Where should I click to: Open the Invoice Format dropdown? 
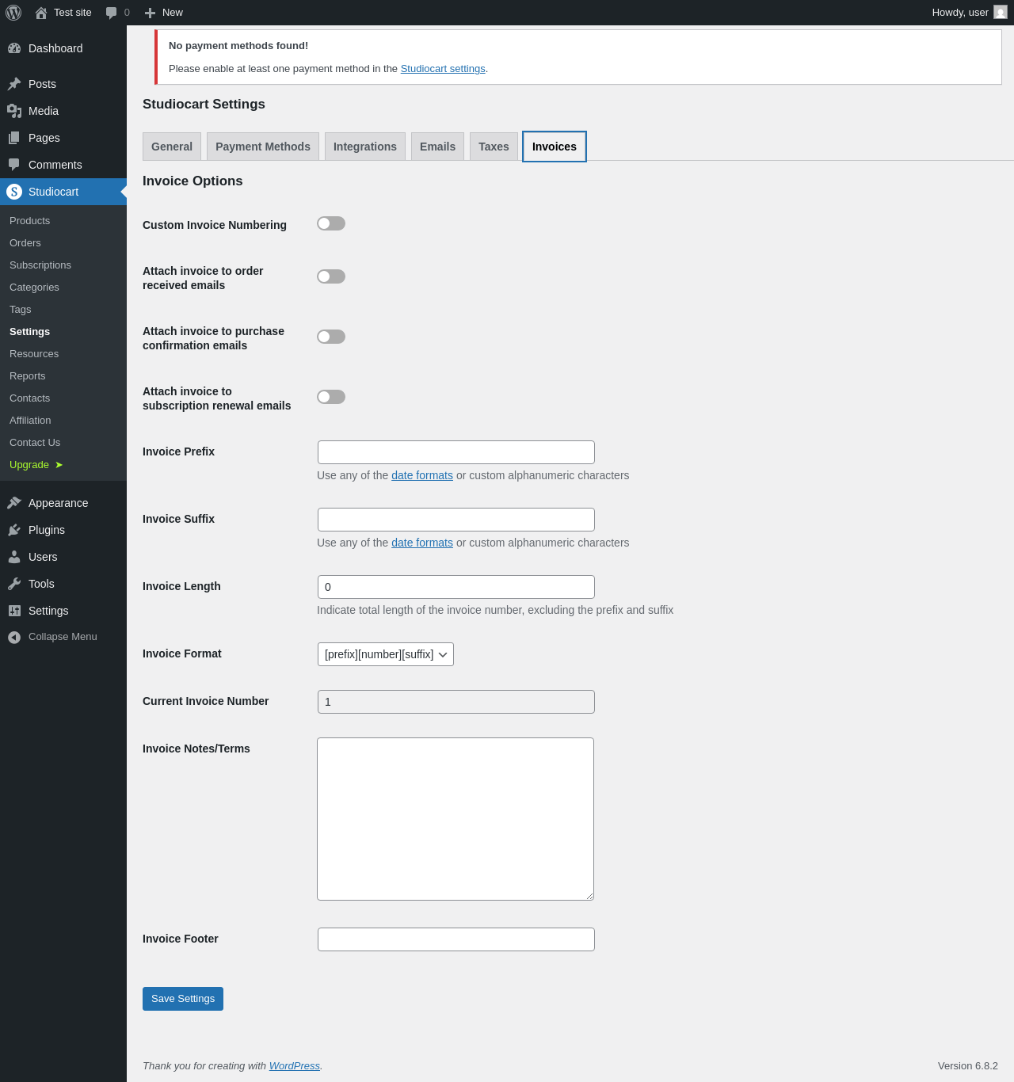point(386,654)
